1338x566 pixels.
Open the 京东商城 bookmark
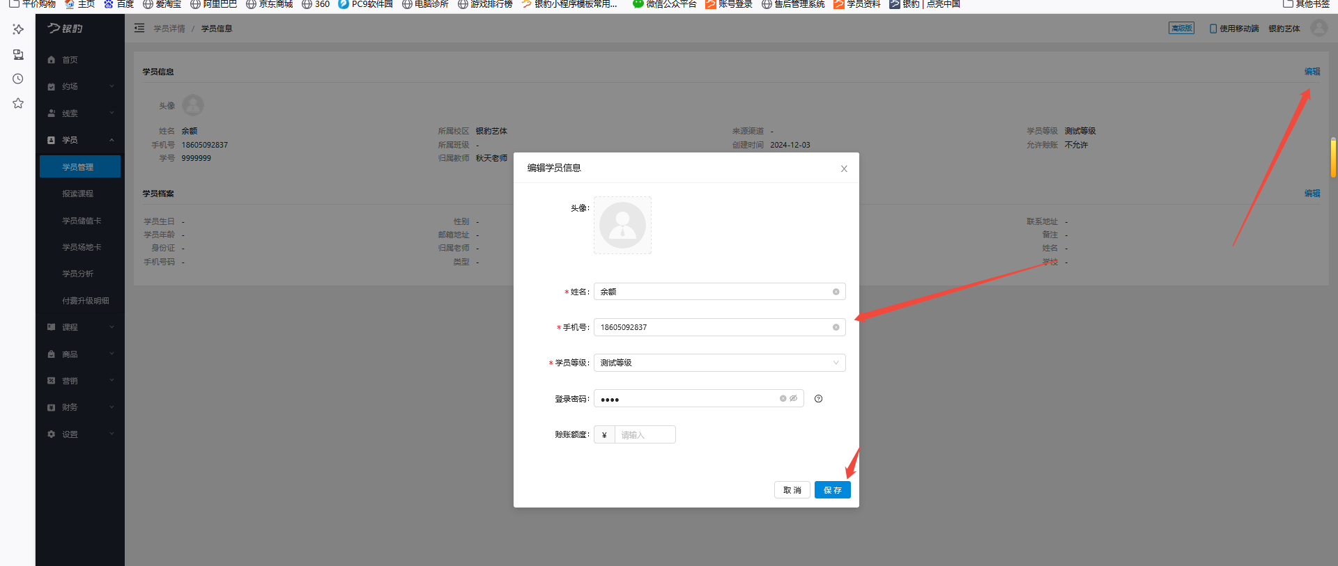point(269,4)
